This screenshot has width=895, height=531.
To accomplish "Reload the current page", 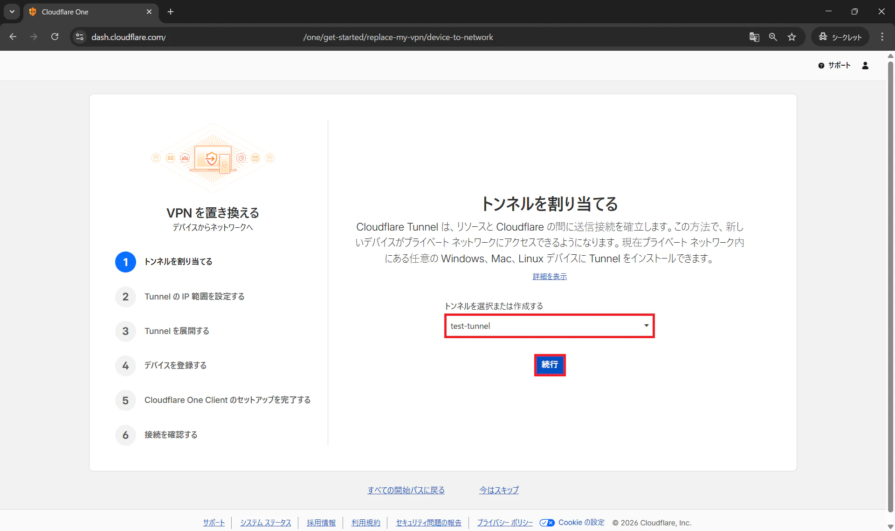I will pos(55,37).
